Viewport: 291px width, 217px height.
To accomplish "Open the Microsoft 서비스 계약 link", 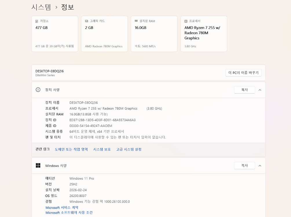I will pyautogui.click(x=62, y=207).
